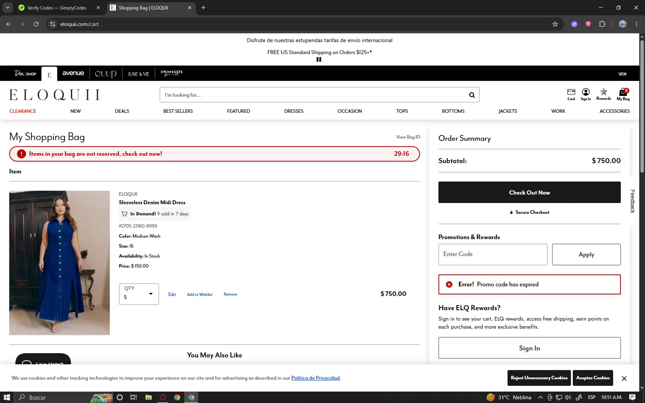645x403 pixels.
Task: Bookmark this page with the star icon
Action: (555, 24)
